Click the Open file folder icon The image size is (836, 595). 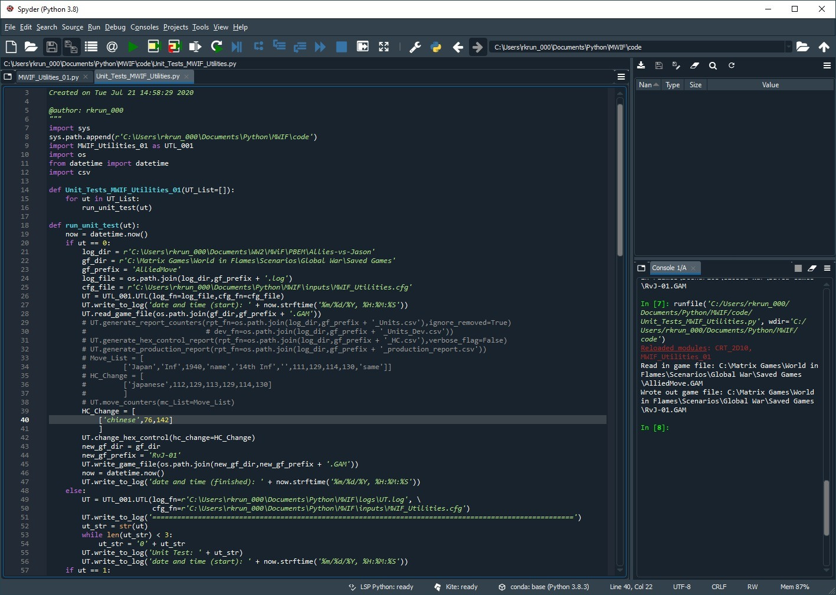31,47
